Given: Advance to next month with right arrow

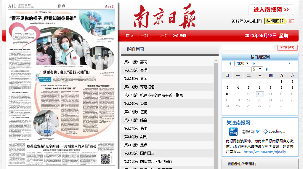Looking at the screenshot, I should coord(267,69).
